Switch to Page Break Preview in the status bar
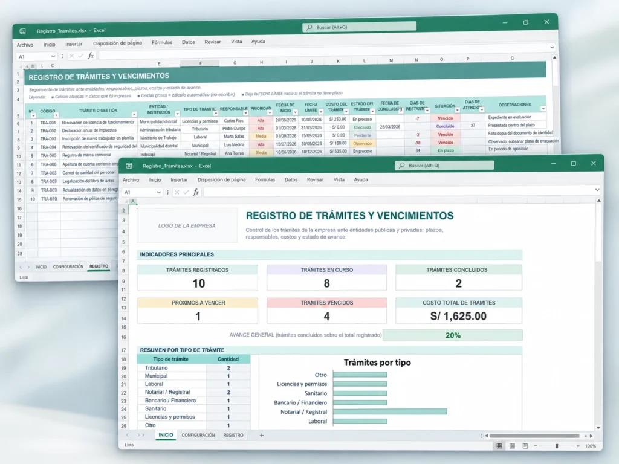Screen dimensions: 619x464 [x=525, y=446]
